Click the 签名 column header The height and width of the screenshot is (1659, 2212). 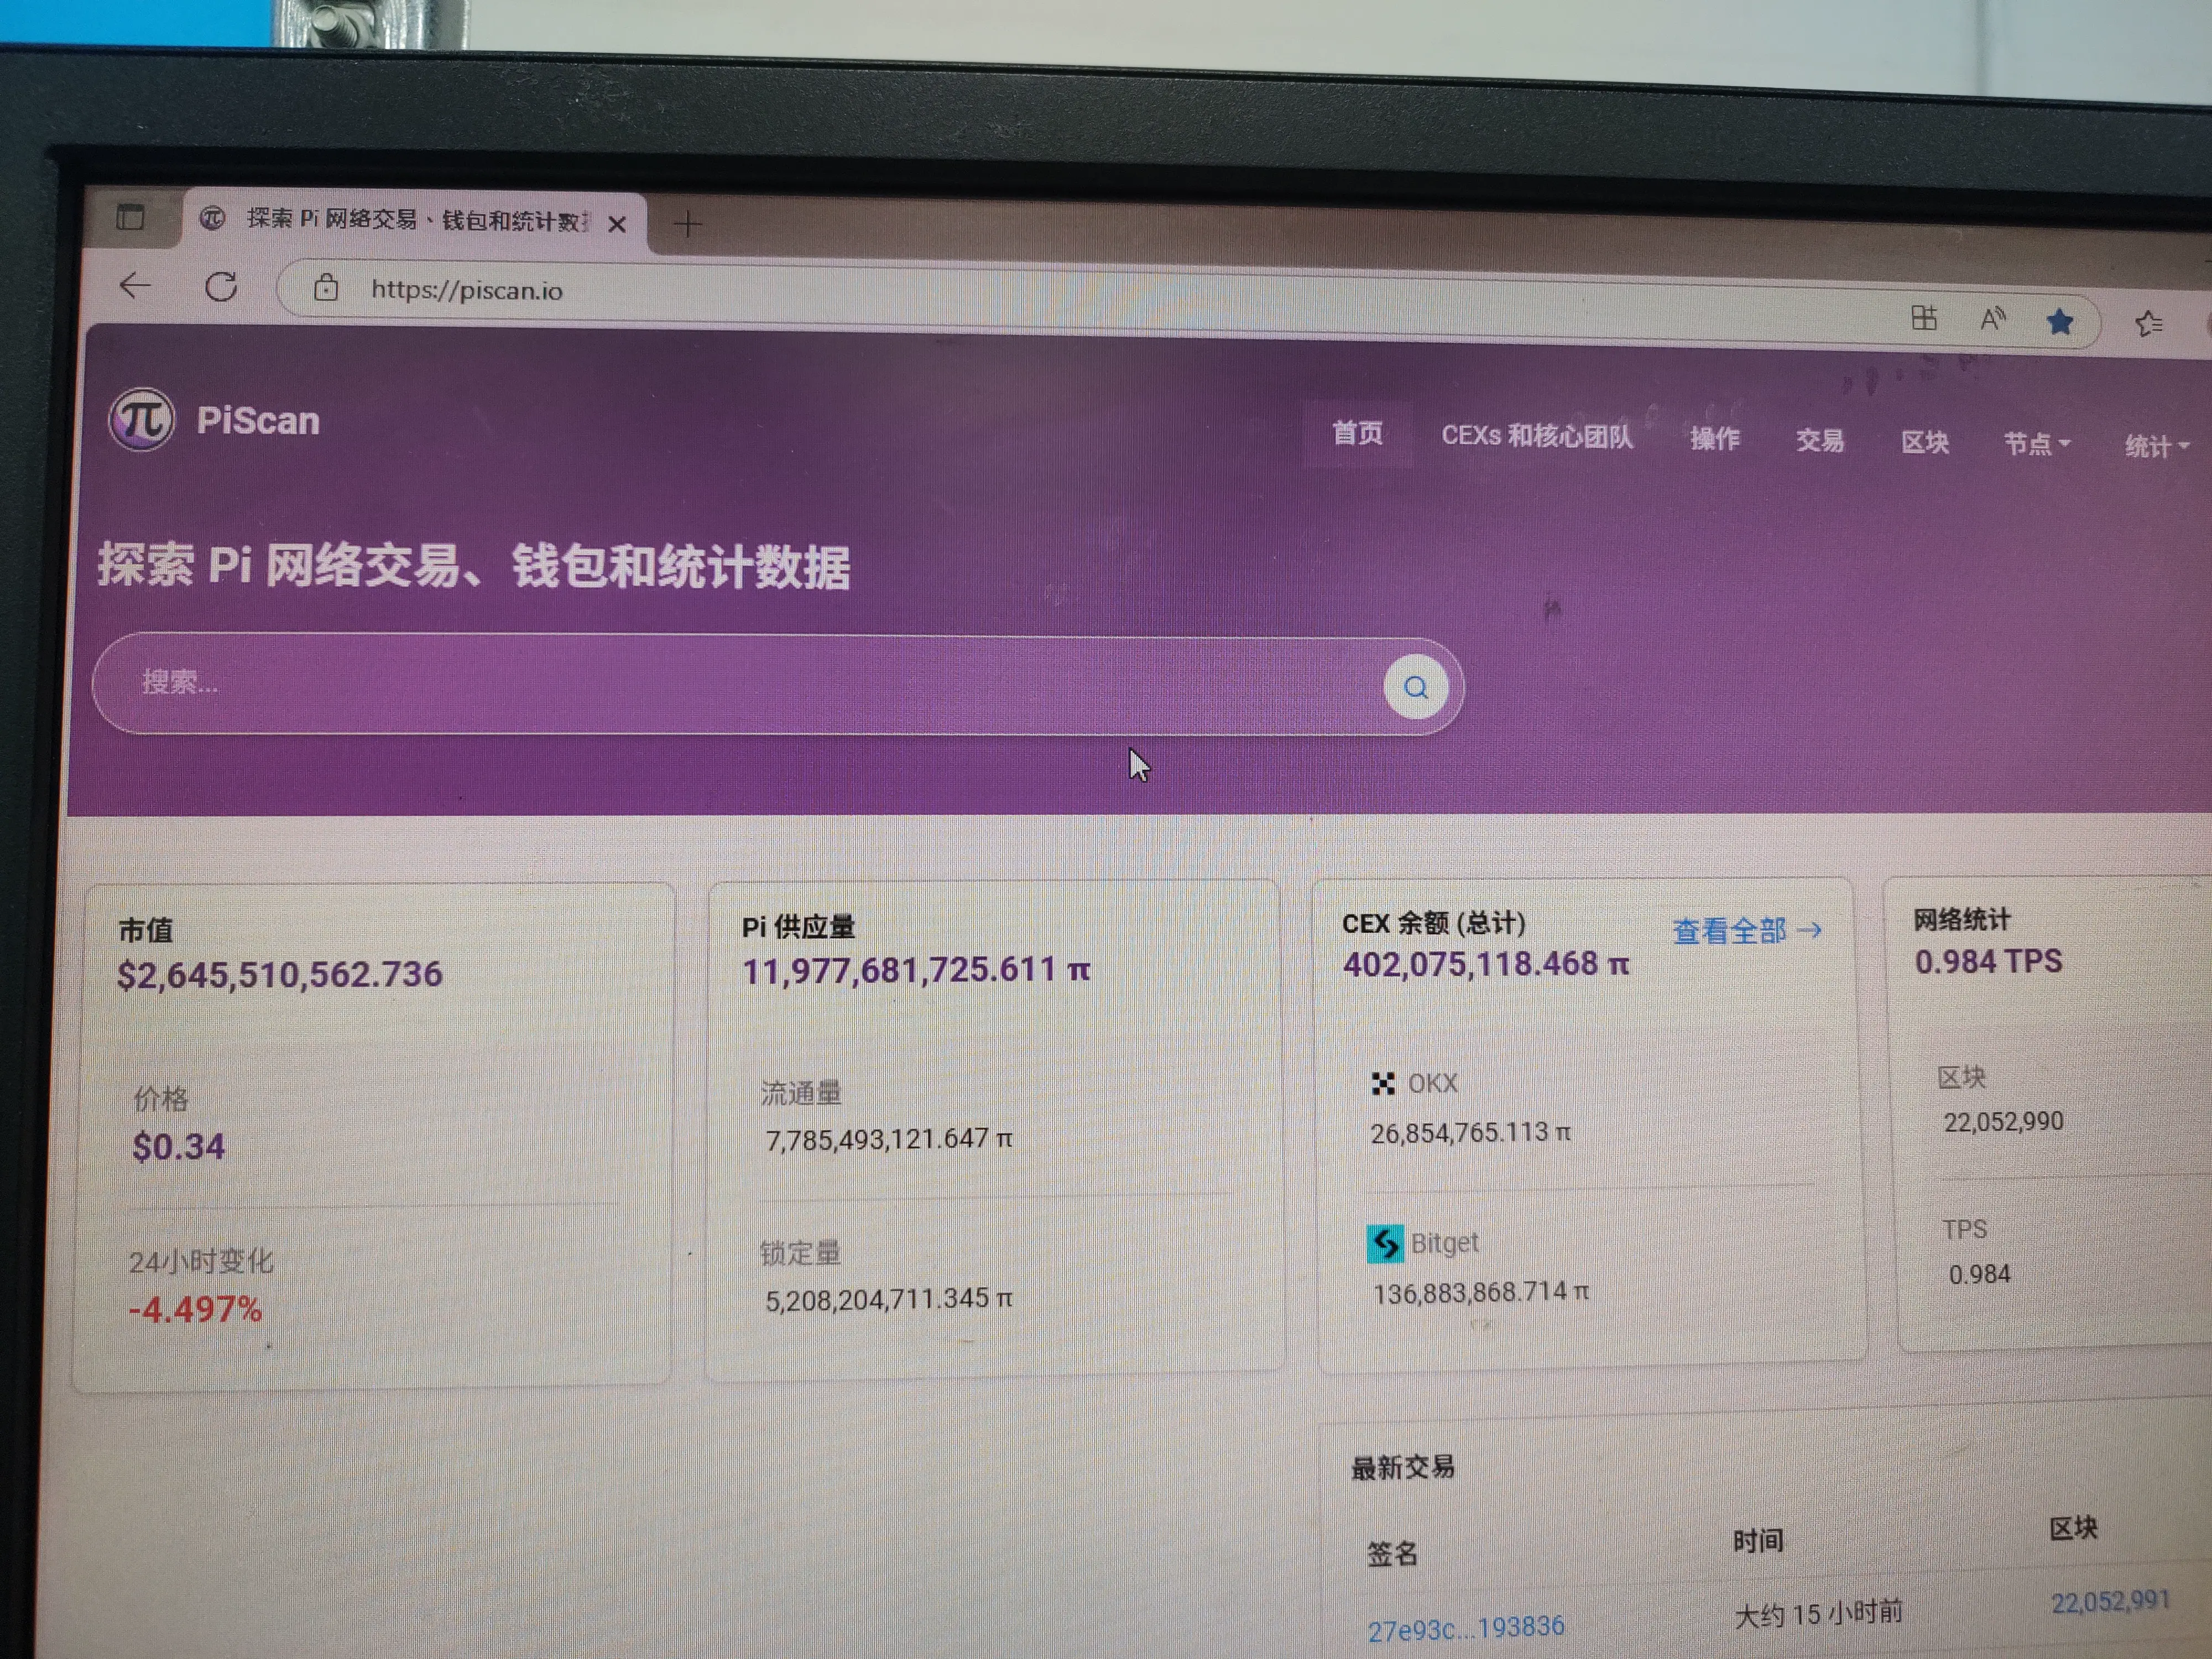(1392, 1554)
